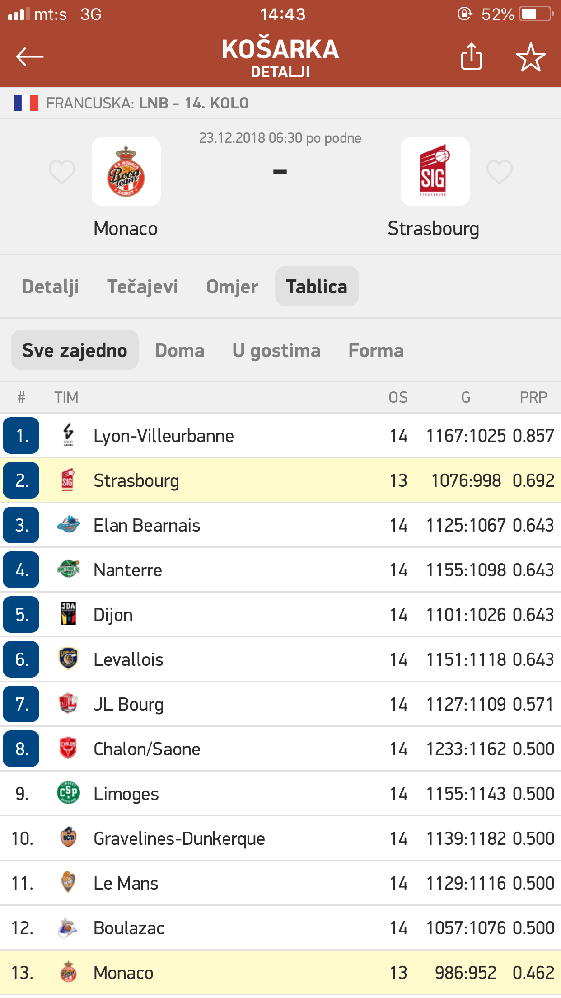Tap the SIG Strasbourg team logo

tap(435, 172)
